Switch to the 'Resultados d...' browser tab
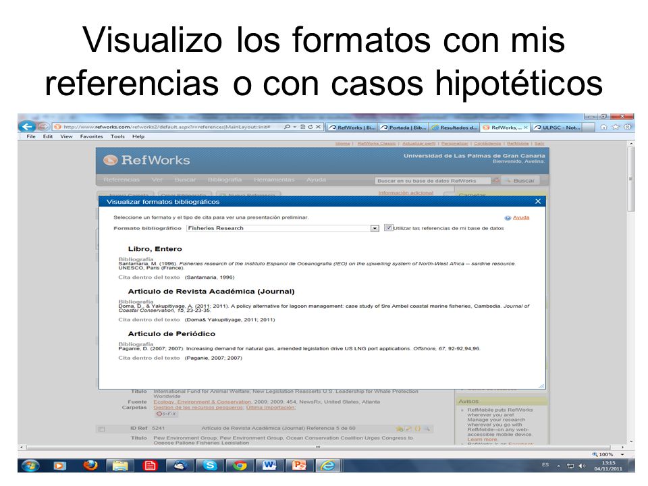This screenshot has width=648, height=486. click(x=454, y=128)
